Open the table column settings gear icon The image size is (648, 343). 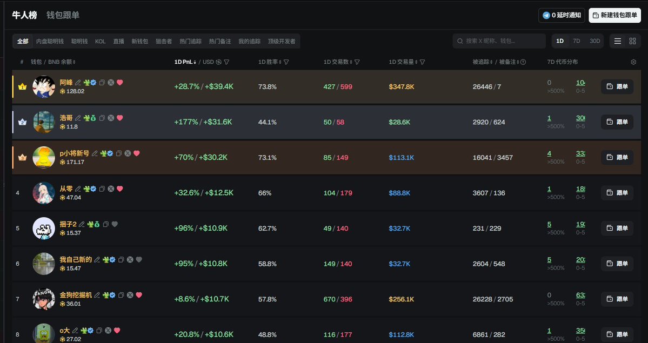click(x=633, y=62)
